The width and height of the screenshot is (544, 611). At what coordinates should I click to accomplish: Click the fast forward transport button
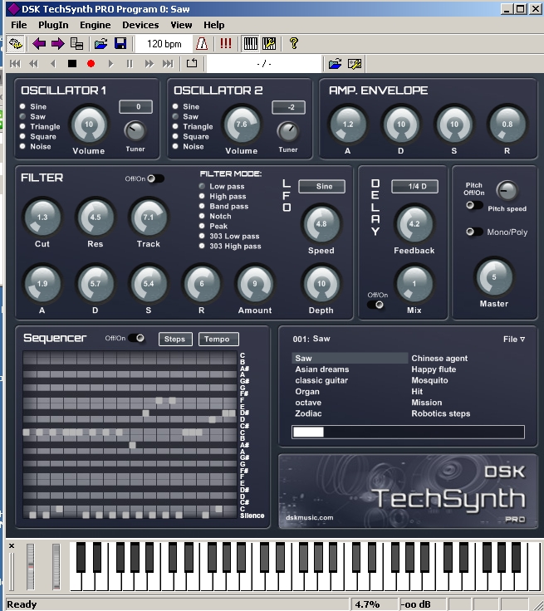pyautogui.click(x=149, y=64)
